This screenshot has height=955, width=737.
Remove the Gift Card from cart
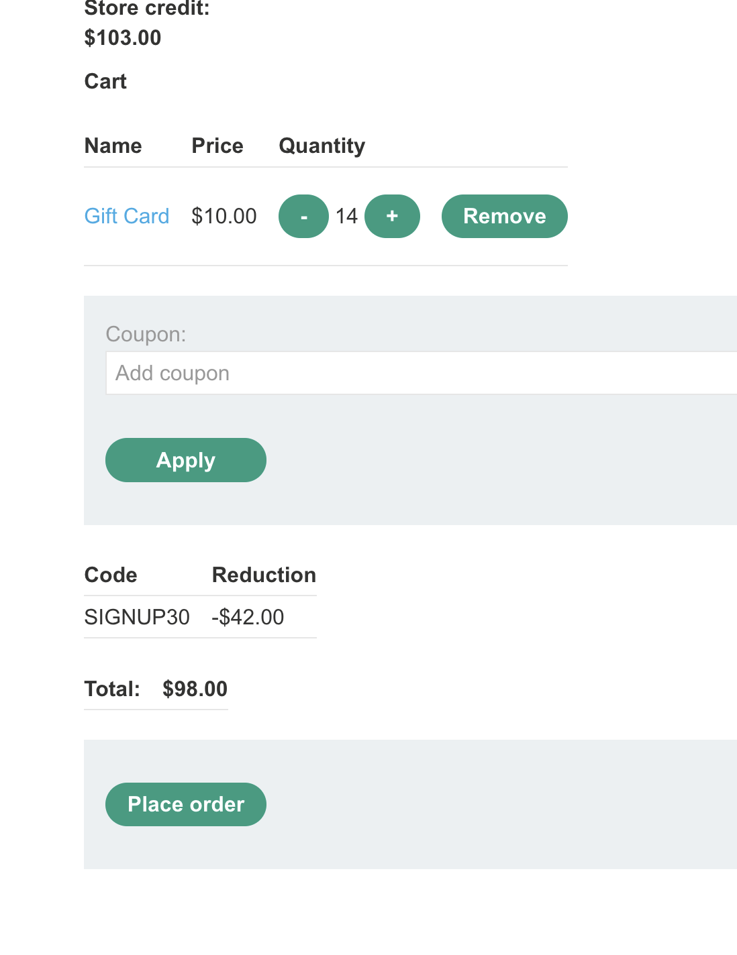click(x=504, y=217)
